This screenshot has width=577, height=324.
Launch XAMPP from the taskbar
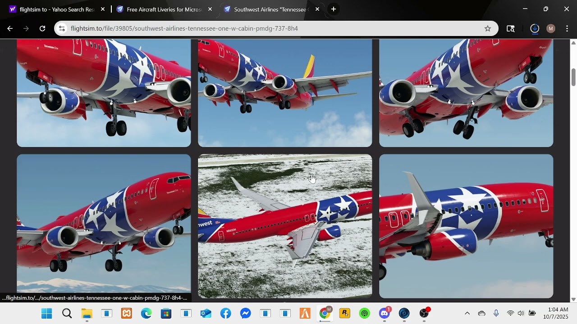[127, 314]
